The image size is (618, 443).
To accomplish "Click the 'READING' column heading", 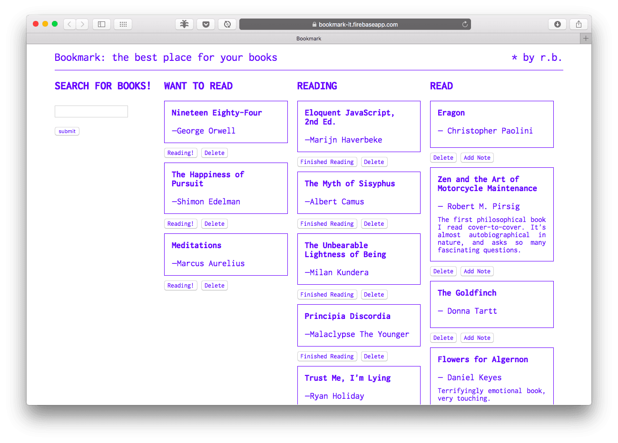I will (317, 86).
